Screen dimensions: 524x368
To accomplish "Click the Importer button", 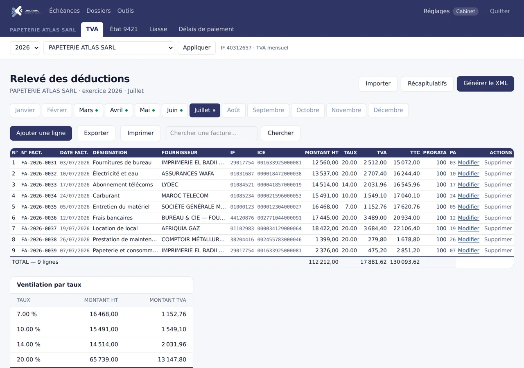I will point(378,84).
